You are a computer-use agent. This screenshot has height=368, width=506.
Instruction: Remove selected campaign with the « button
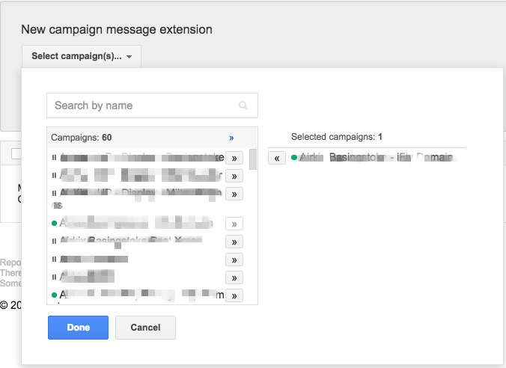pyautogui.click(x=276, y=158)
